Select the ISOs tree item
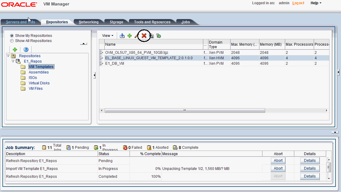Viewport: 341px width, 192px height. point(33,78)
